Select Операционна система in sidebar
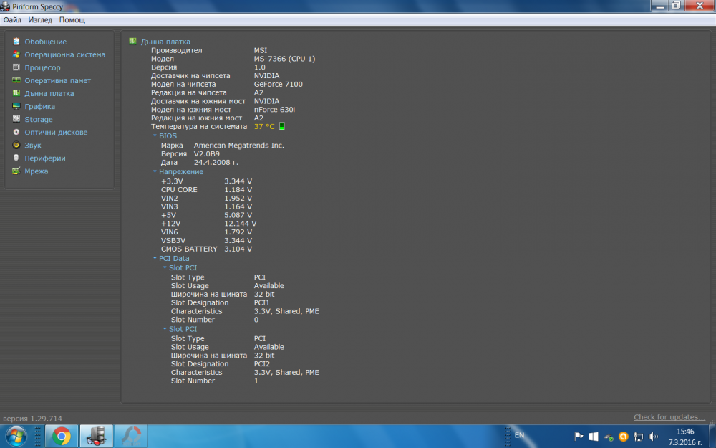Viewport: 716px width, 448px height. tap(65, 54)
